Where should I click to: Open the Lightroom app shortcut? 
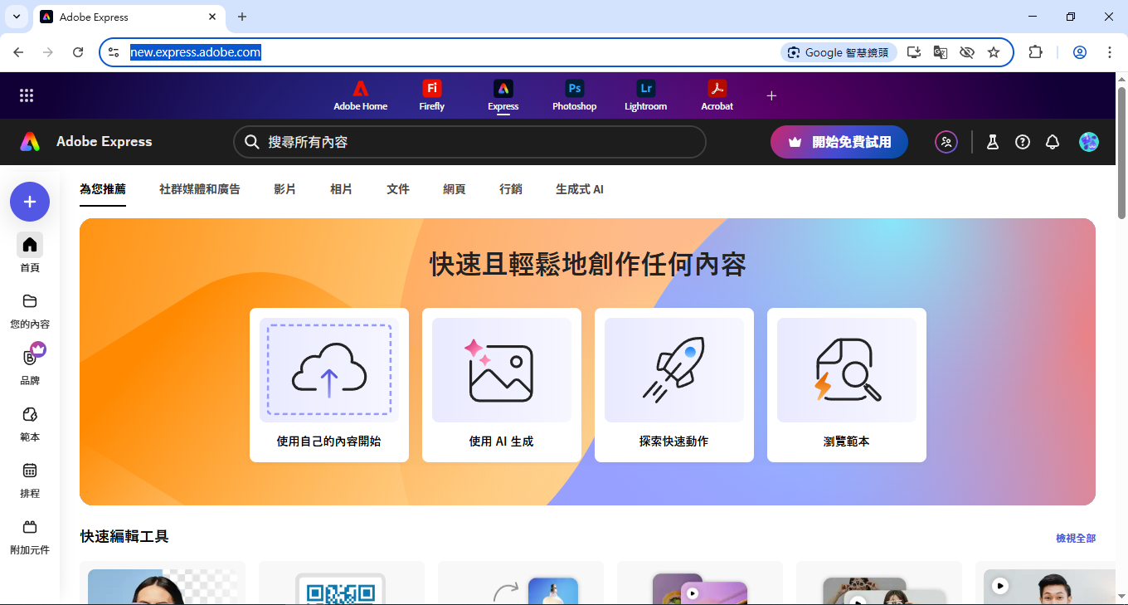point(645,95)
